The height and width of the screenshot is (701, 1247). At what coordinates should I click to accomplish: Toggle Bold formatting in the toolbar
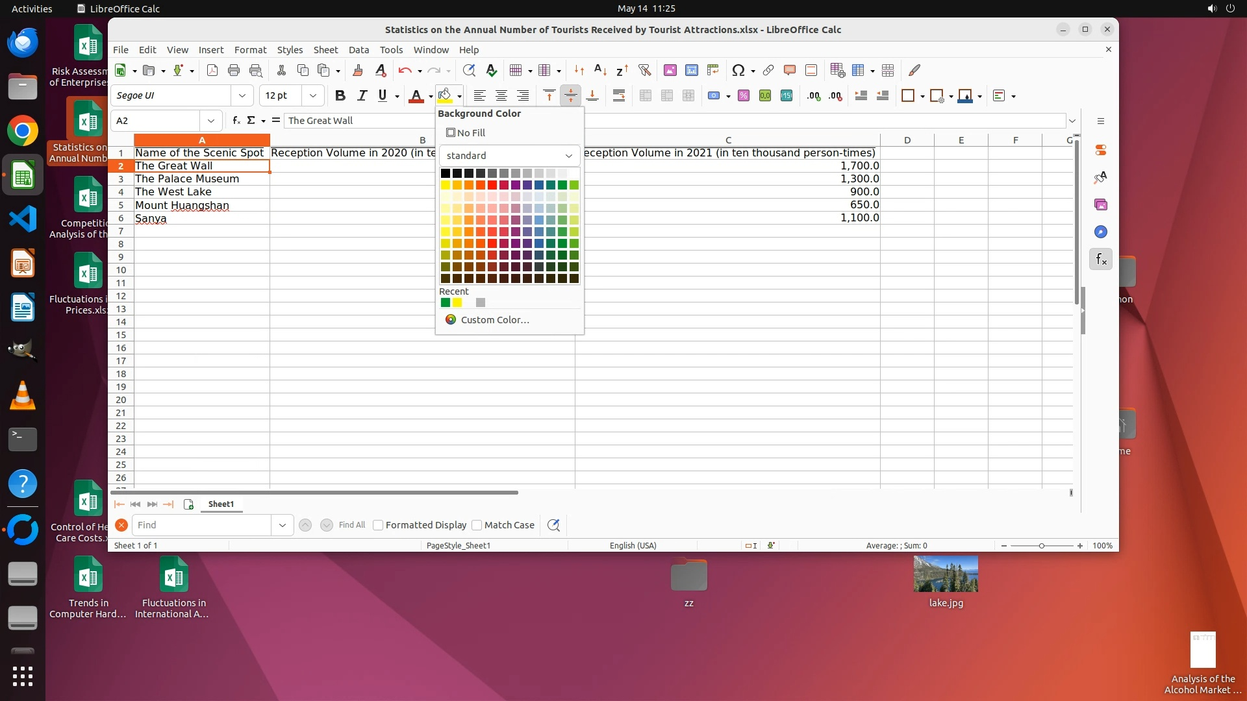340,96
